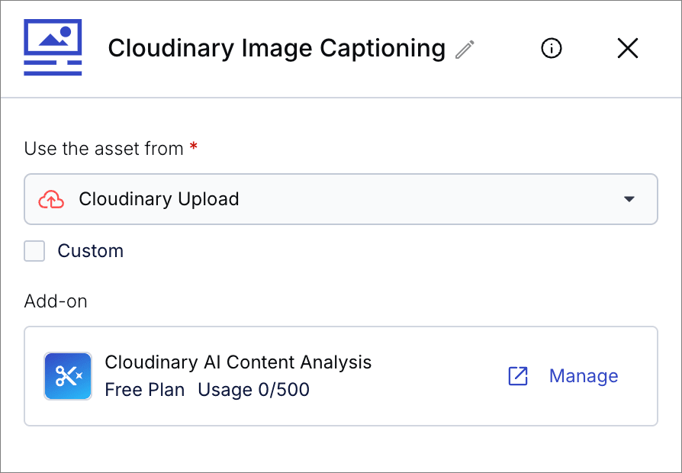Screen dimensions: 682x473
Task: Click the Free Plan label
Action: (x=145, y=389)
